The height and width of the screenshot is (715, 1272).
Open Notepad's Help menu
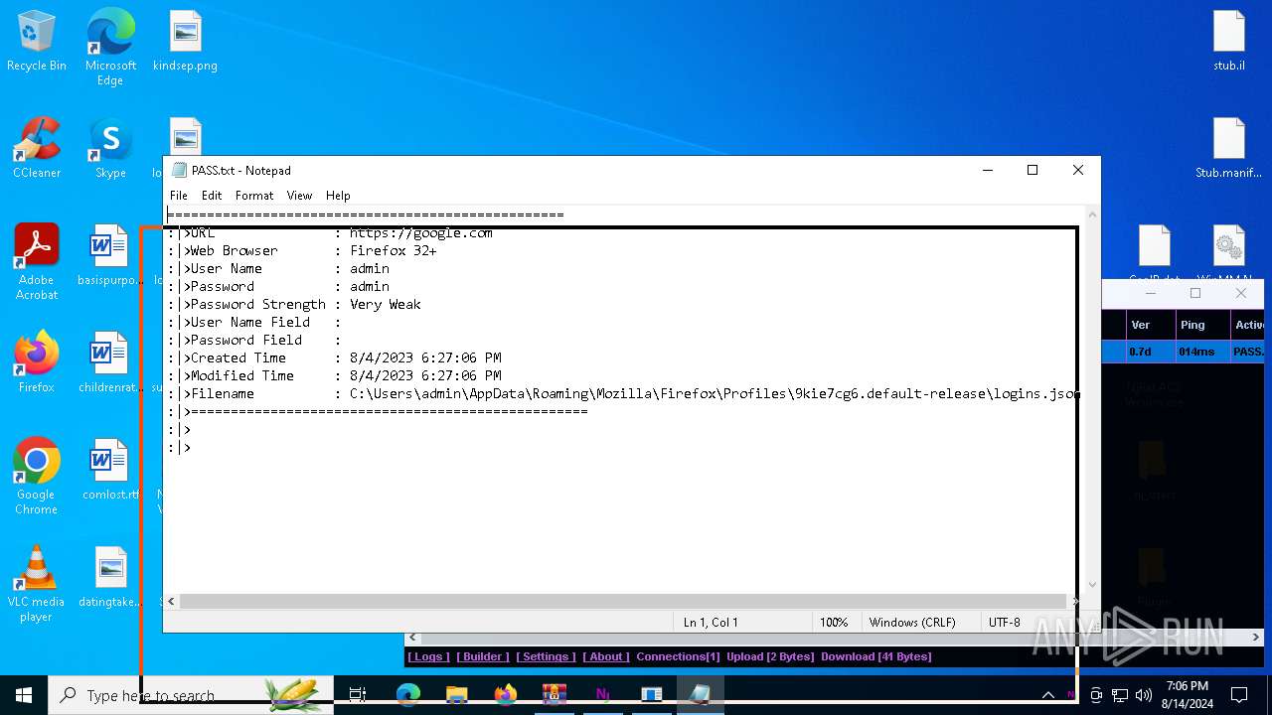click(338, 196)
